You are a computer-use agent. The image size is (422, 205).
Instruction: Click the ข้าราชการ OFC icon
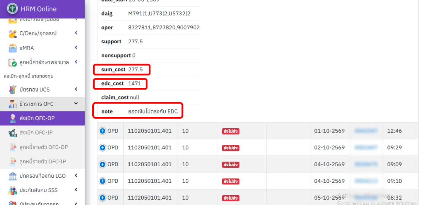point(13,104)
